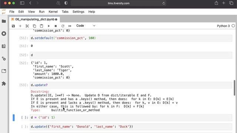Screen dimensions: 237x133
Task: Open the Kernel menu
Action: point(53,11)
